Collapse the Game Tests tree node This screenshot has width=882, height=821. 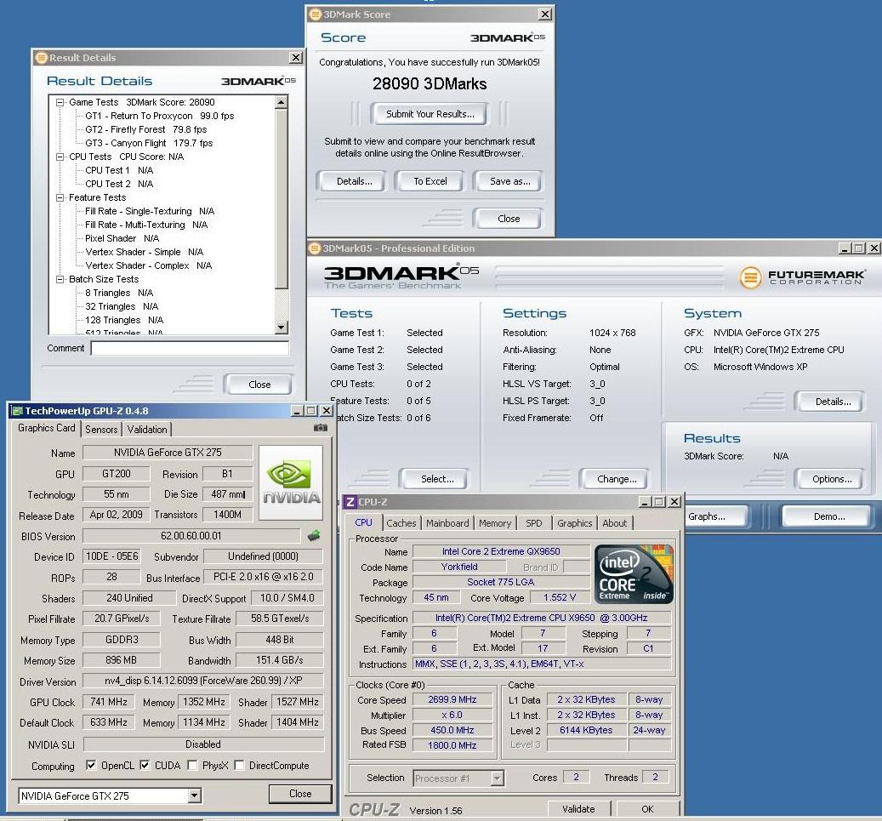click(60, 102)
